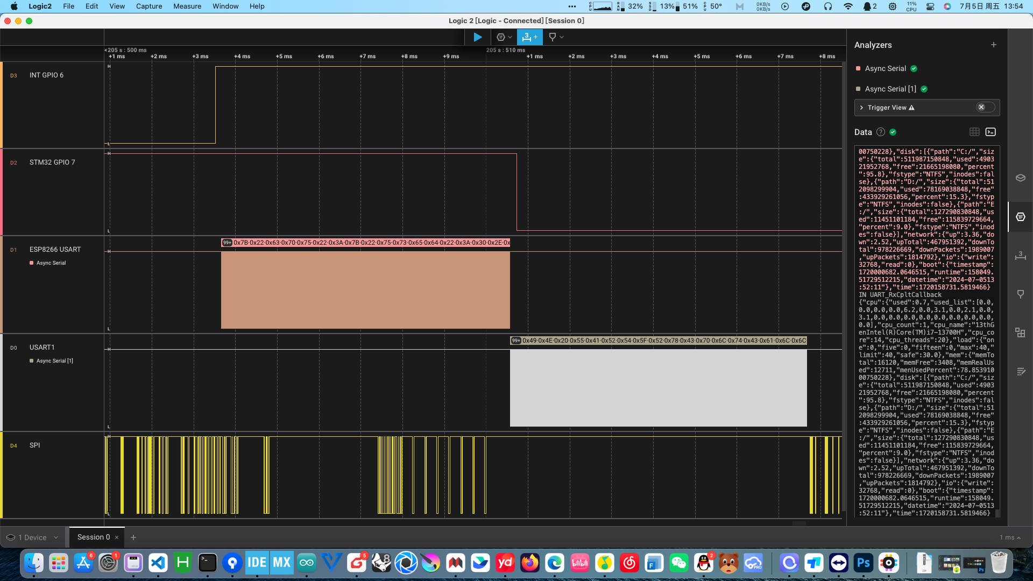This screenshot has height=581, width=1033.
Task: Open Photoshop from the Dock
Action: [864, 563]
